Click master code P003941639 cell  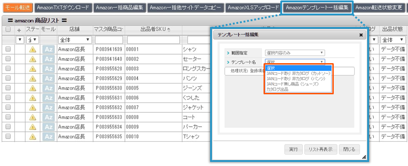[109, 49]
